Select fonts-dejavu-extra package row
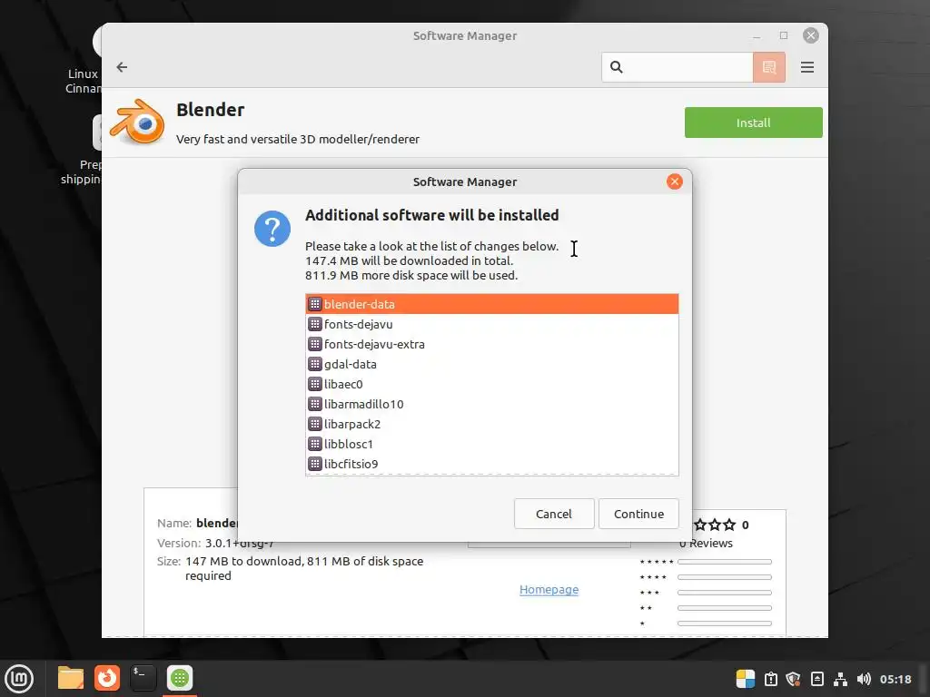Image resolution: width=930 pixels, height=697 pixels. point(491,344)
